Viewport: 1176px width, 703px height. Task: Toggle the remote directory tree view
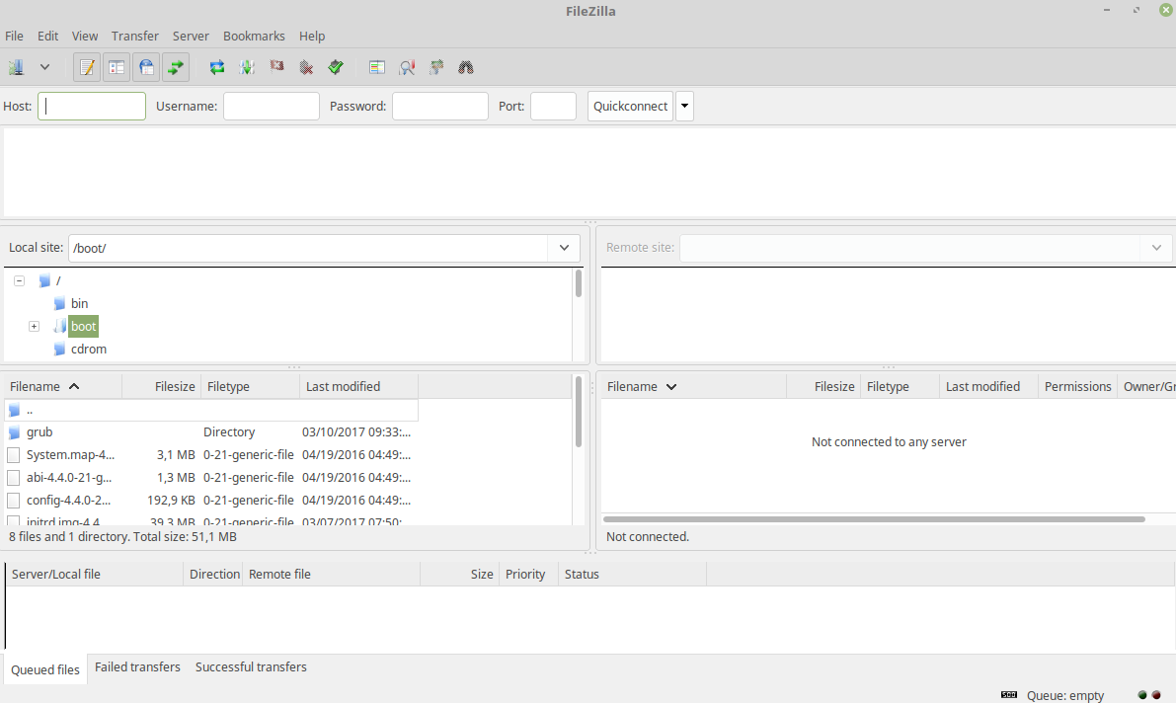(x=146, y=67)
